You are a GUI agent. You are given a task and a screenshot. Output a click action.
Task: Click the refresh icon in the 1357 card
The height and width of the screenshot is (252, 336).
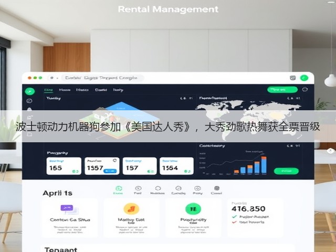pyautogui.click(x=114, y=161)
